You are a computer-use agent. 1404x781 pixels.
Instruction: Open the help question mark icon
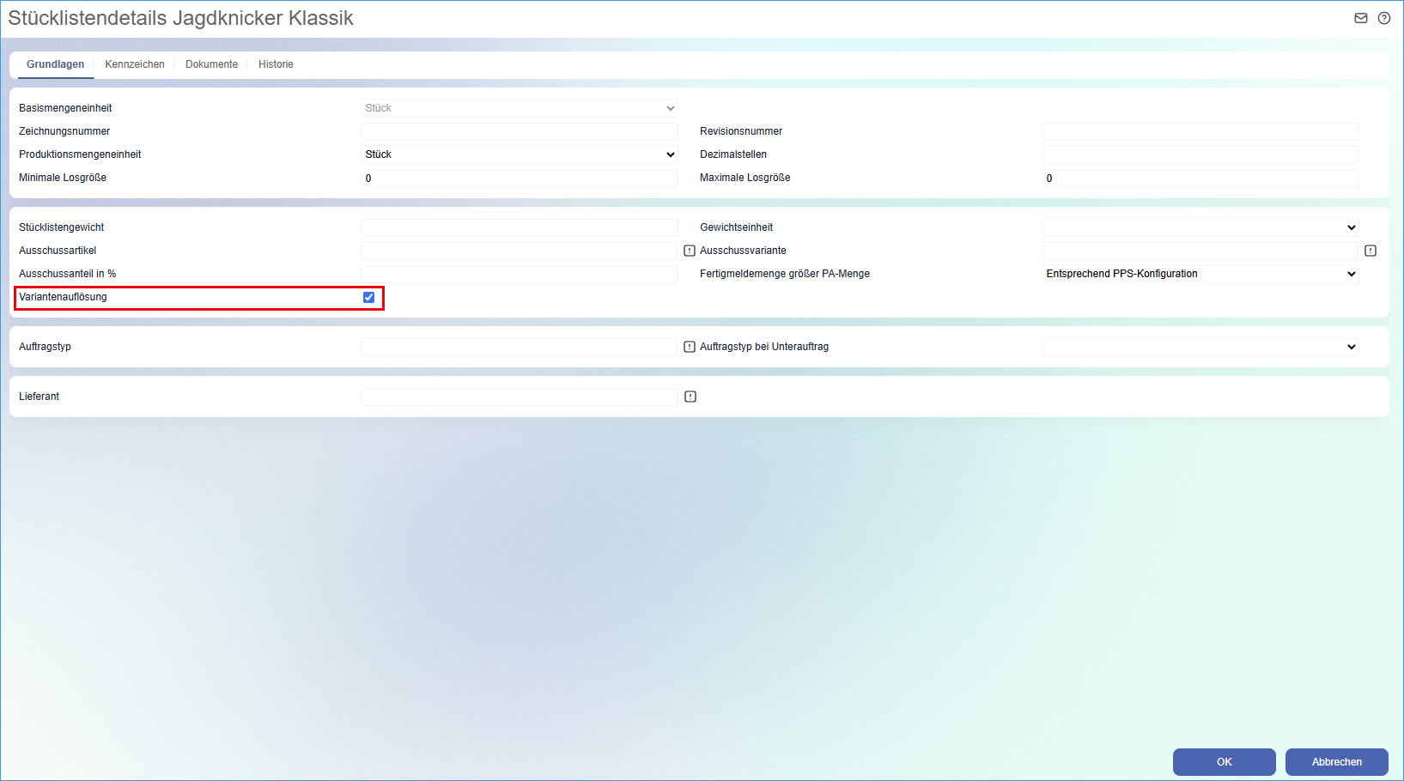click(x=1384, y=18)
